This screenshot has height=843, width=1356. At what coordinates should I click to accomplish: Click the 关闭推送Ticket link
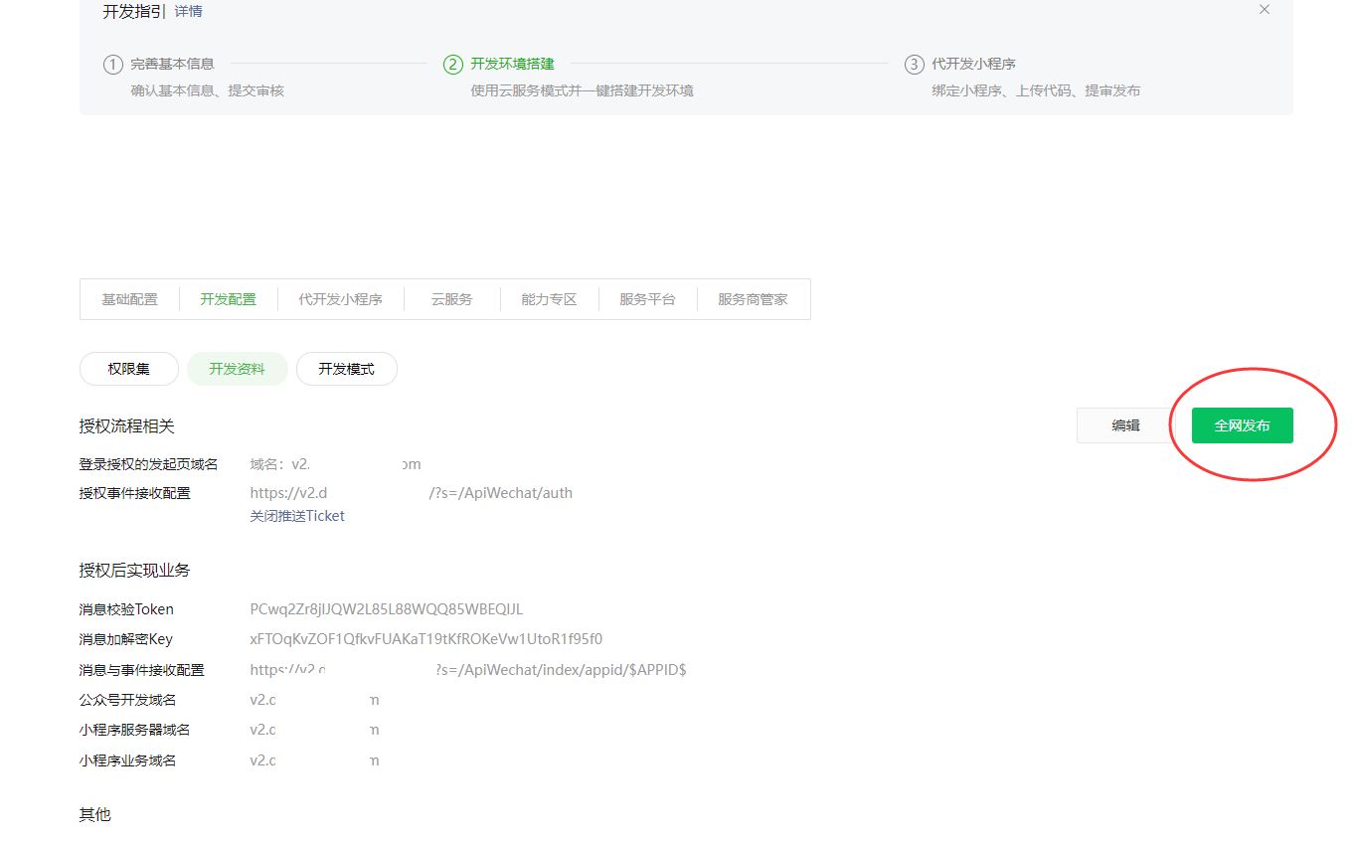pyautogui.click(x=297, y=516)
